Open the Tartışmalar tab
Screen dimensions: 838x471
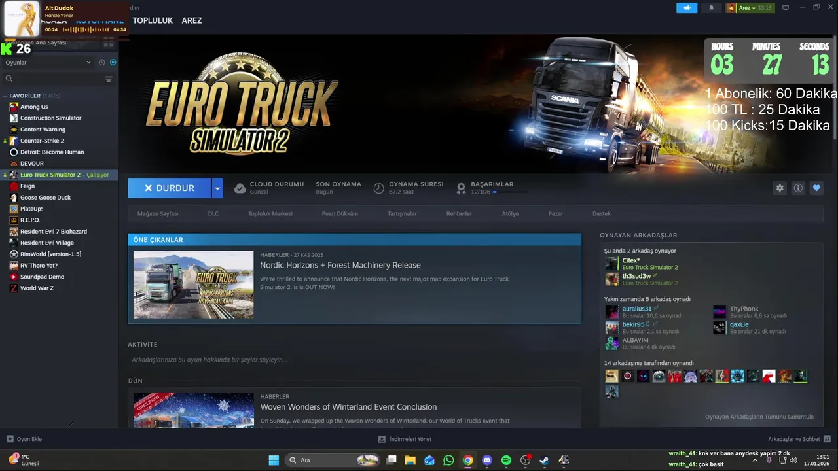tap(402, 213)
